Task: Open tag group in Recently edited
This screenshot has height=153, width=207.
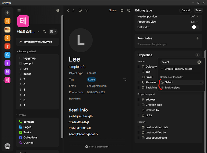Action: pyautogui.click(x=37, y=58)
